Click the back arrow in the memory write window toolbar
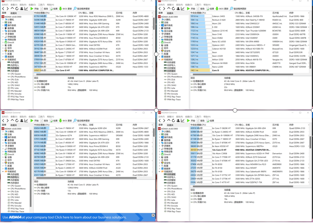The image size is (313, 223). [3, 120]
